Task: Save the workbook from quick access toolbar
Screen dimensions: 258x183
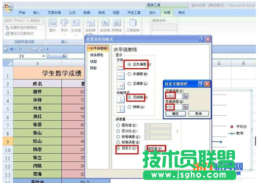Action: point(6,50)
